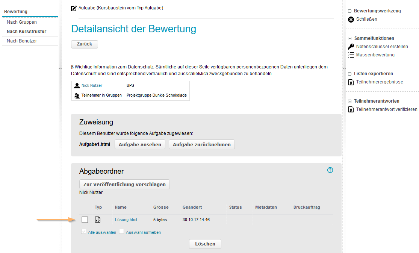Click Teilnehmerantwort verifizieren Excel icon
This screenshot has height=253, width=419.
pos(350,109)
